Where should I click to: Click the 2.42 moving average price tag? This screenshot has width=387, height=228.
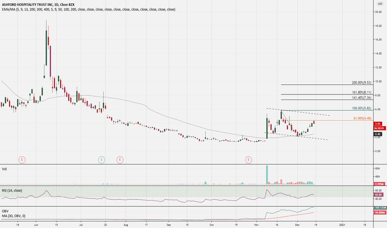(x=378, y=134)
